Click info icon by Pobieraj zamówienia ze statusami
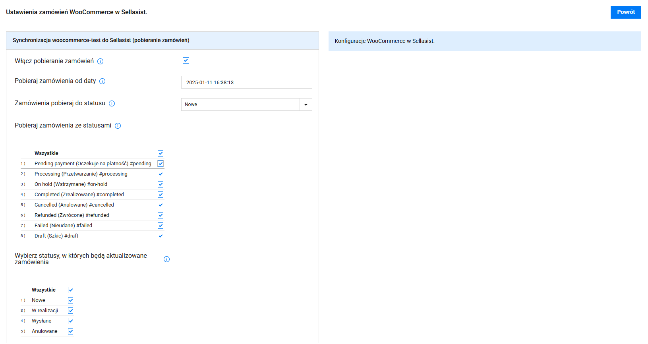 click(x=118, y=126)
